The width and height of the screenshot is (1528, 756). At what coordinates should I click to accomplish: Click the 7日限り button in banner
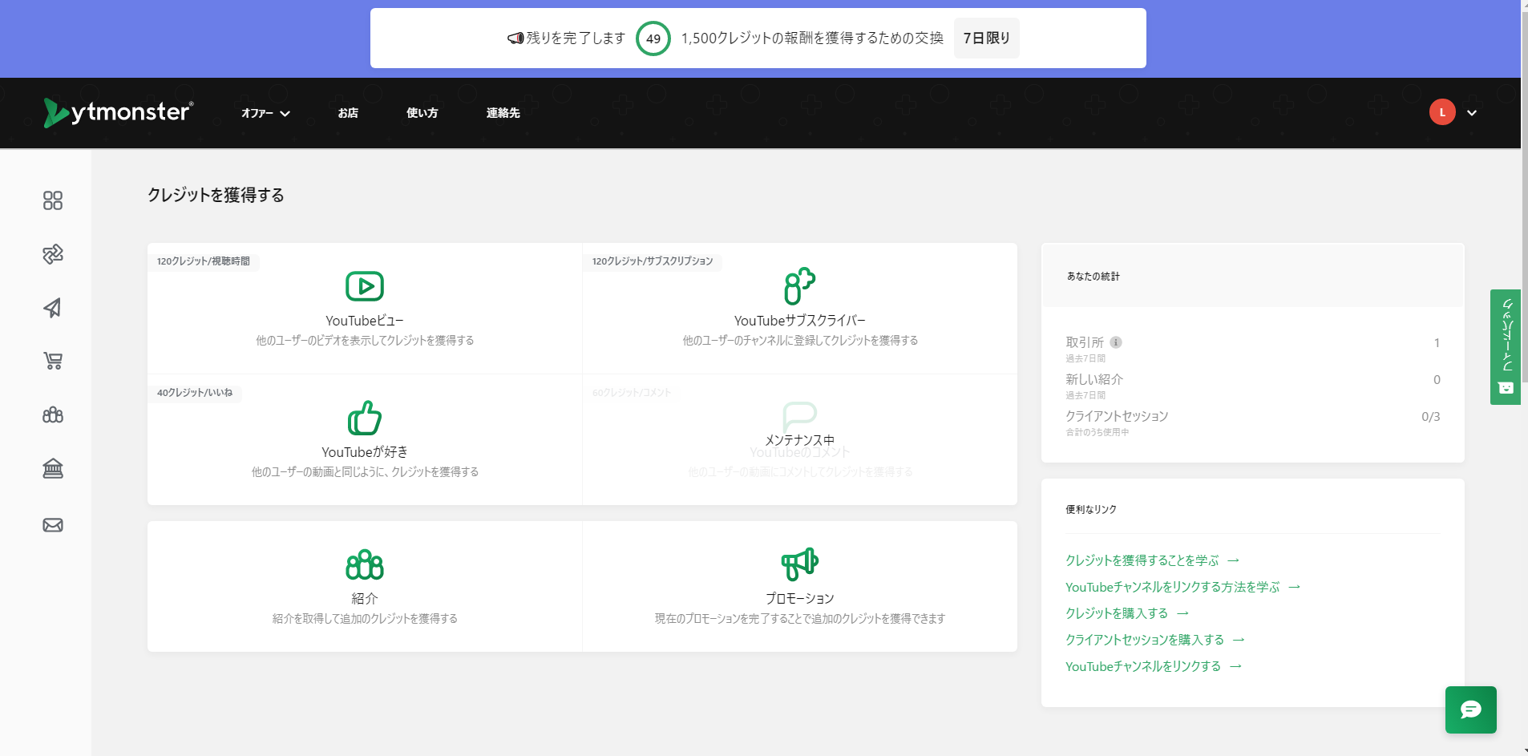pos(987,38)
